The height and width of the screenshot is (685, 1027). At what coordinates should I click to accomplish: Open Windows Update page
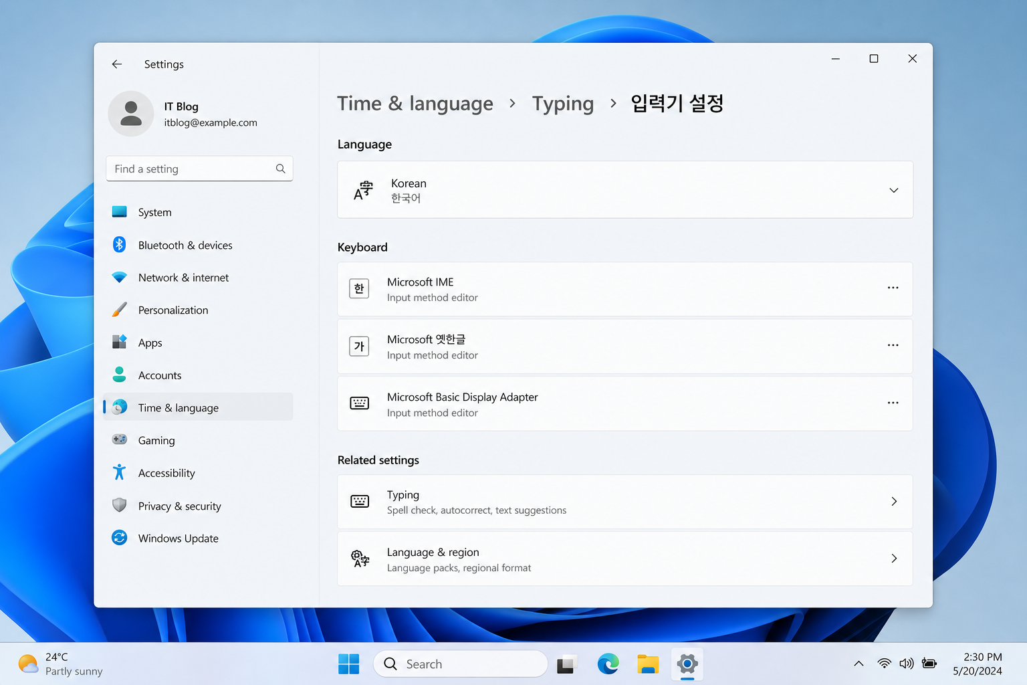pyautogui.click(x=199, y=539)
